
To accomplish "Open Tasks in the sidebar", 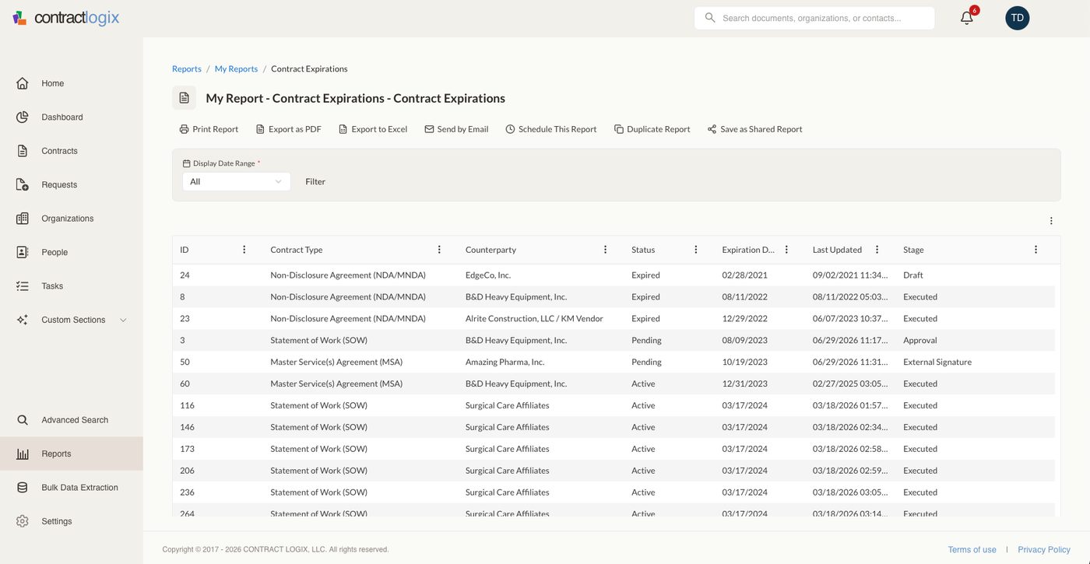I will (x=52, y=286).
